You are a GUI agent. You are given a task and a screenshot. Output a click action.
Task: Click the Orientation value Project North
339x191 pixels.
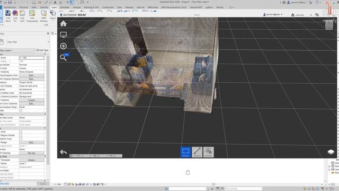(x=26, y=83)
